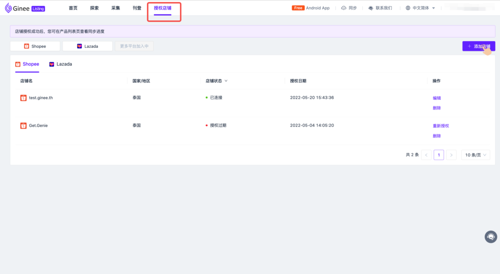
Task: Click the language globe icon
Action: coord(408,8)
